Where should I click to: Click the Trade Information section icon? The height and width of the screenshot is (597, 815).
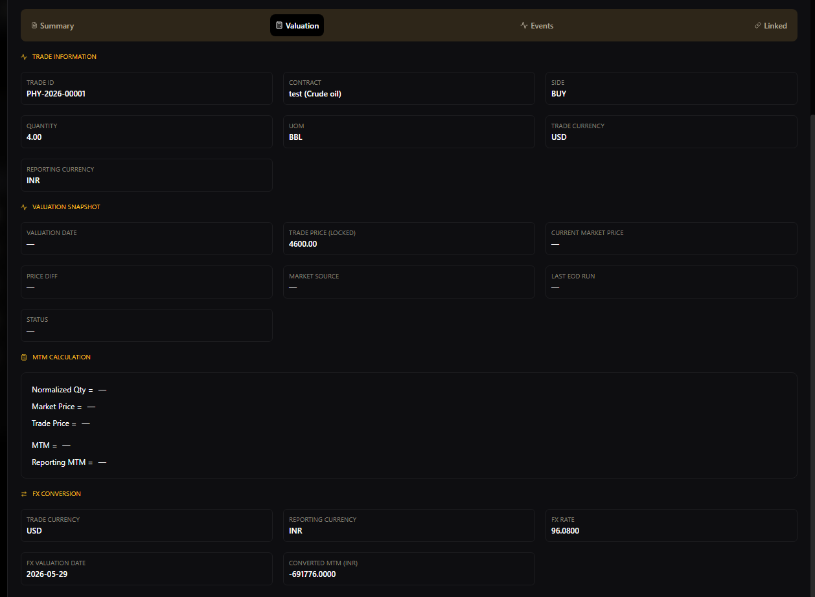pos(24,57)
